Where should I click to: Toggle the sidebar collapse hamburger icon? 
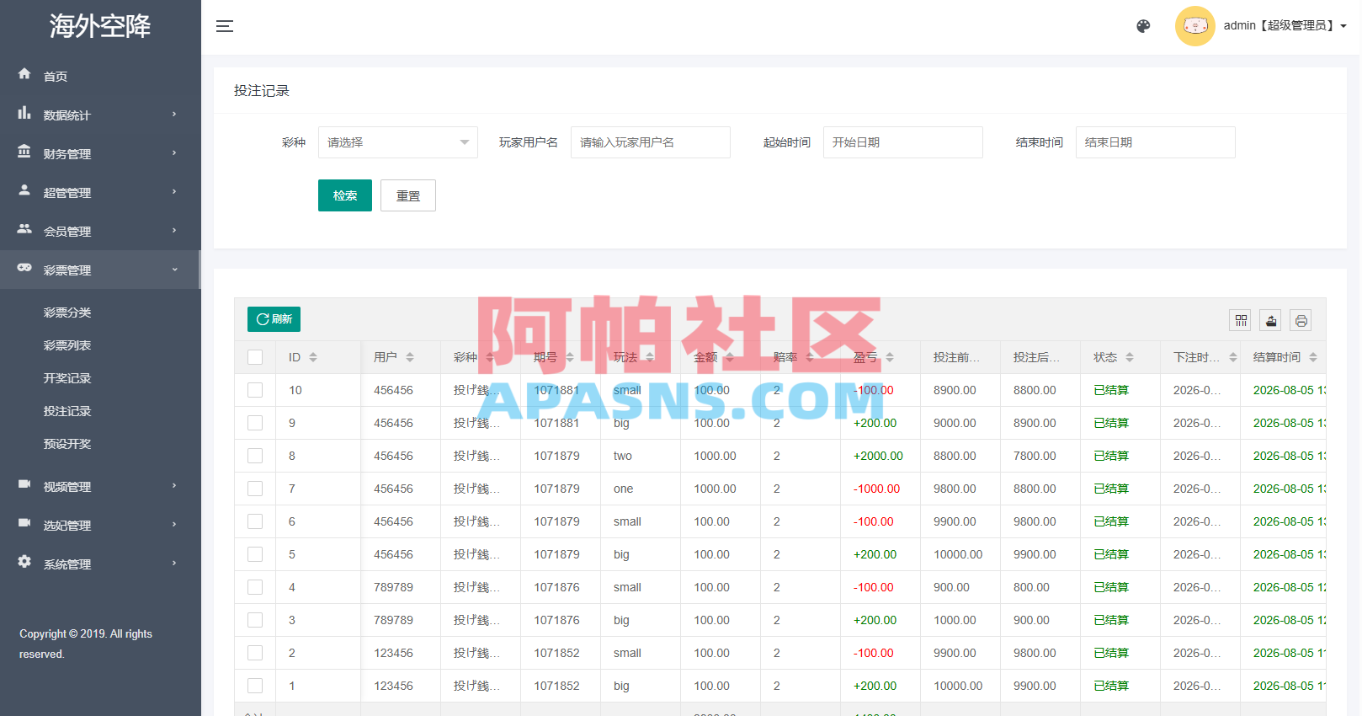tap(225, 26)
